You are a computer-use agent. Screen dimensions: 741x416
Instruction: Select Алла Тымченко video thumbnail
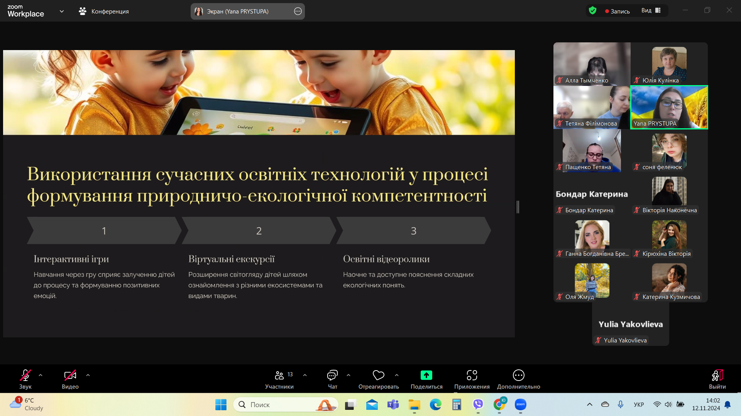pos(592,64)
